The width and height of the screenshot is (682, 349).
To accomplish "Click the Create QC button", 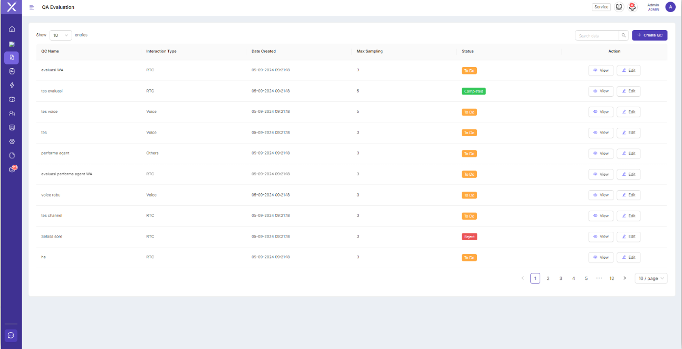I will [650, 35].
